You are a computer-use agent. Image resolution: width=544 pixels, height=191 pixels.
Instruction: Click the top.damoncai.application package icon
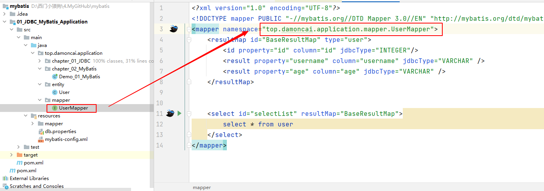(41, 53)
